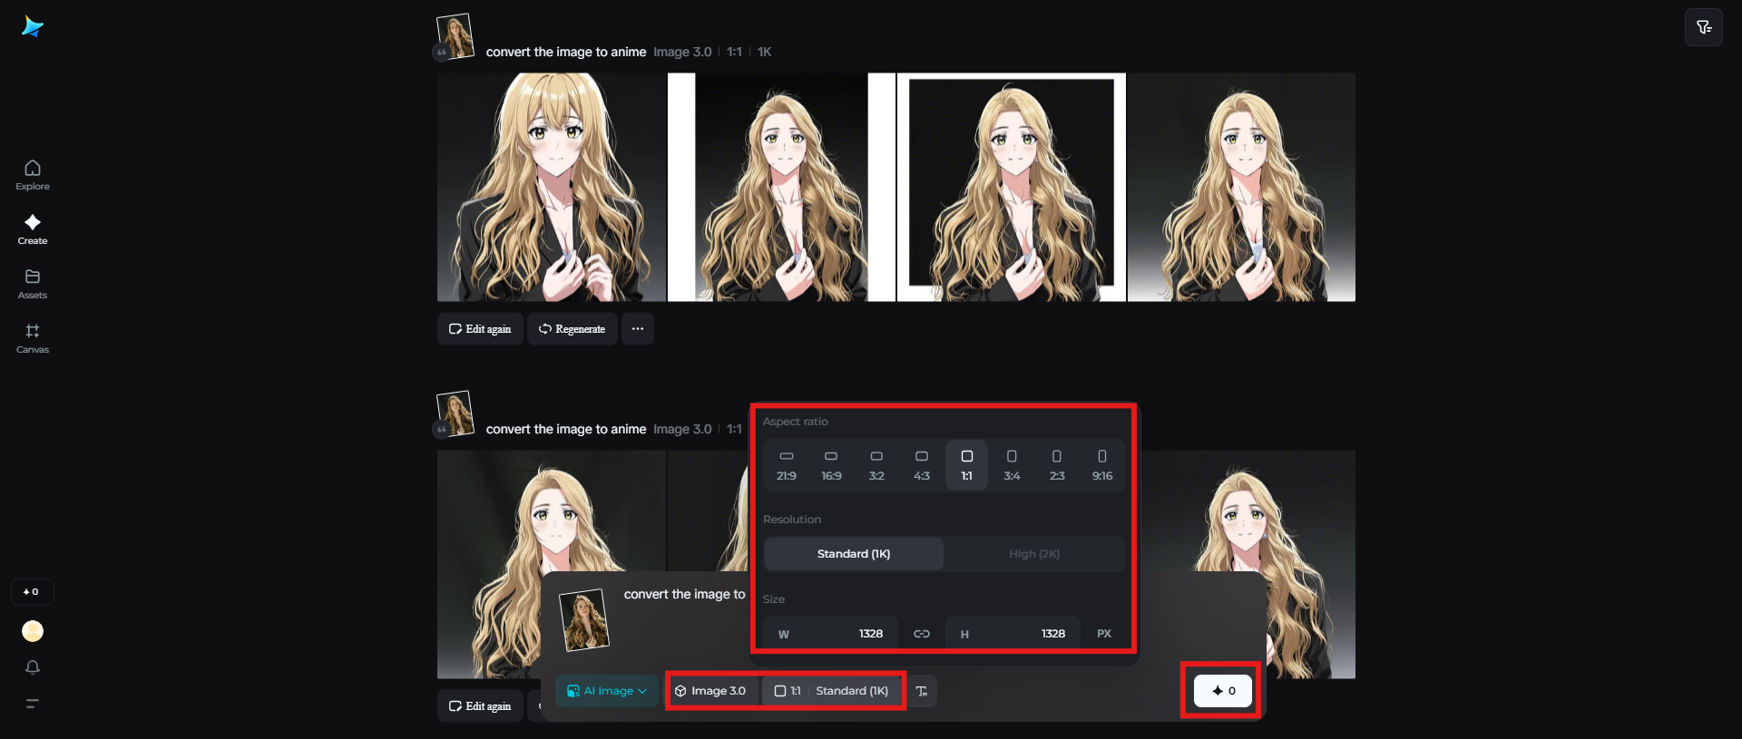This screenshot has width=1742, height=739.
Task: Click Regenerate under the first generation
Action: tap(573, 329)
